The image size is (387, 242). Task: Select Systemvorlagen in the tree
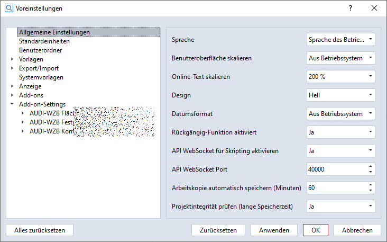(41, 77)
